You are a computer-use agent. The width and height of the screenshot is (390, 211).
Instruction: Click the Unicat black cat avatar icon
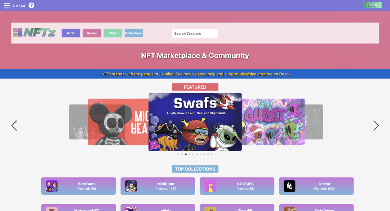coord(289,186)
